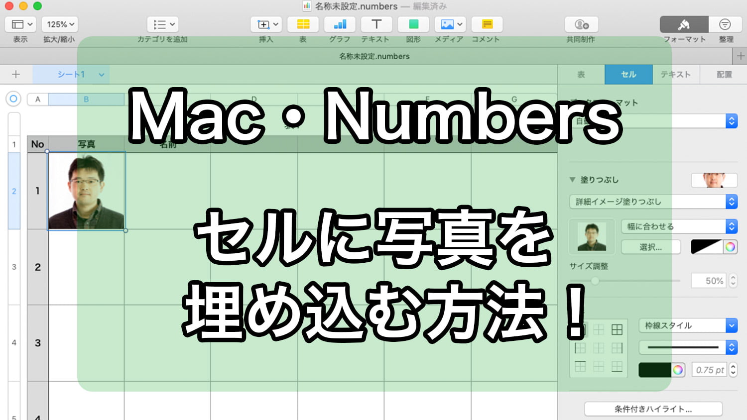Switch to the 配置 inspector tab
The width and height of the screenshot is (747, 420).
coord(724,74)
